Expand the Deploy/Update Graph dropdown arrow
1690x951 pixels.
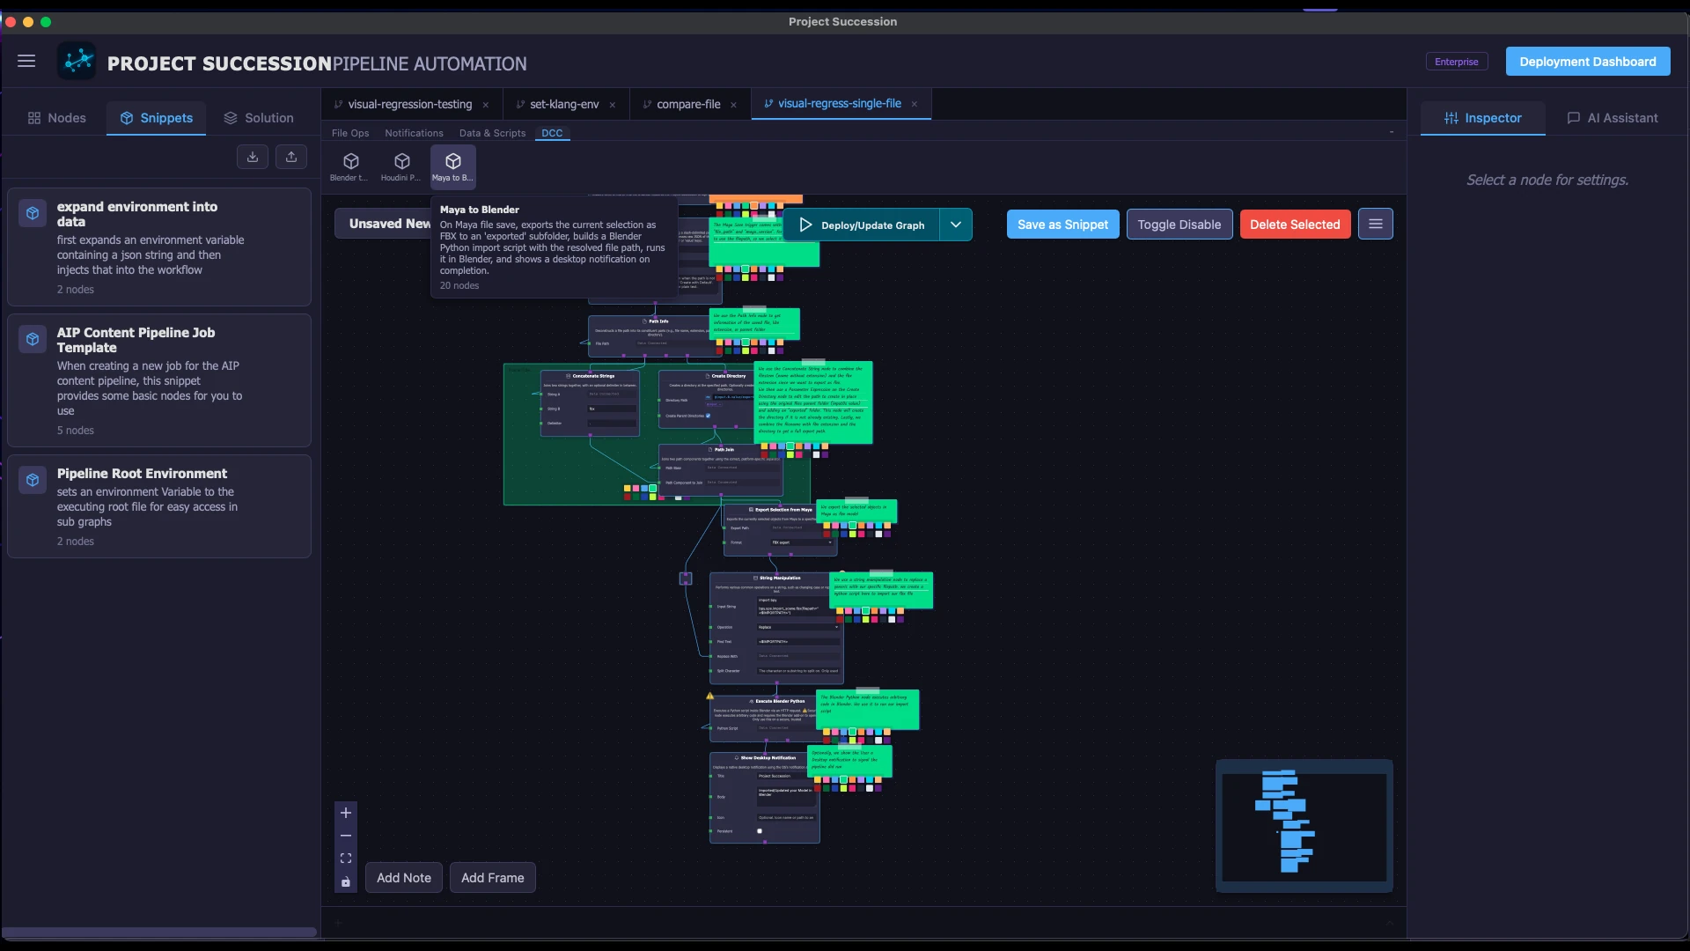tap(956, 225)
